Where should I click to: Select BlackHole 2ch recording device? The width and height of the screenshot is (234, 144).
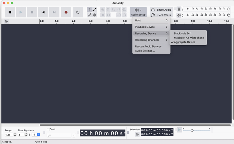tap(188, 33)
